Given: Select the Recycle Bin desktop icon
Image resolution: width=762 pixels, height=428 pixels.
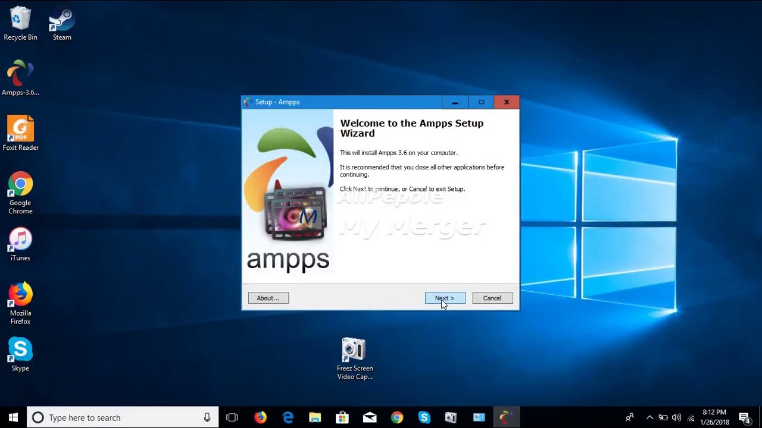Looking at the screenshot, I should pyautogui.click(x=20, y=24).
